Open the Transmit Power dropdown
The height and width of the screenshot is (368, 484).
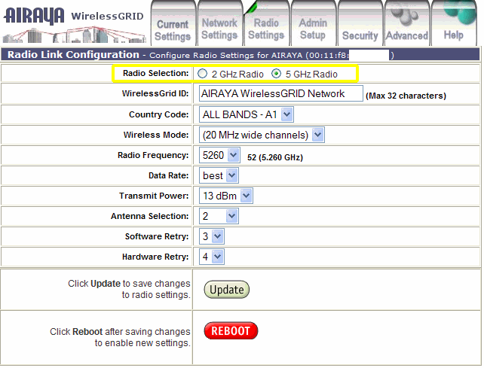(x=226, y=196)
